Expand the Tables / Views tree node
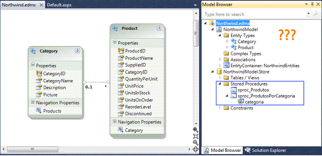Image resolution: width=322 pixels, height=156 pixels. (220, 78)
